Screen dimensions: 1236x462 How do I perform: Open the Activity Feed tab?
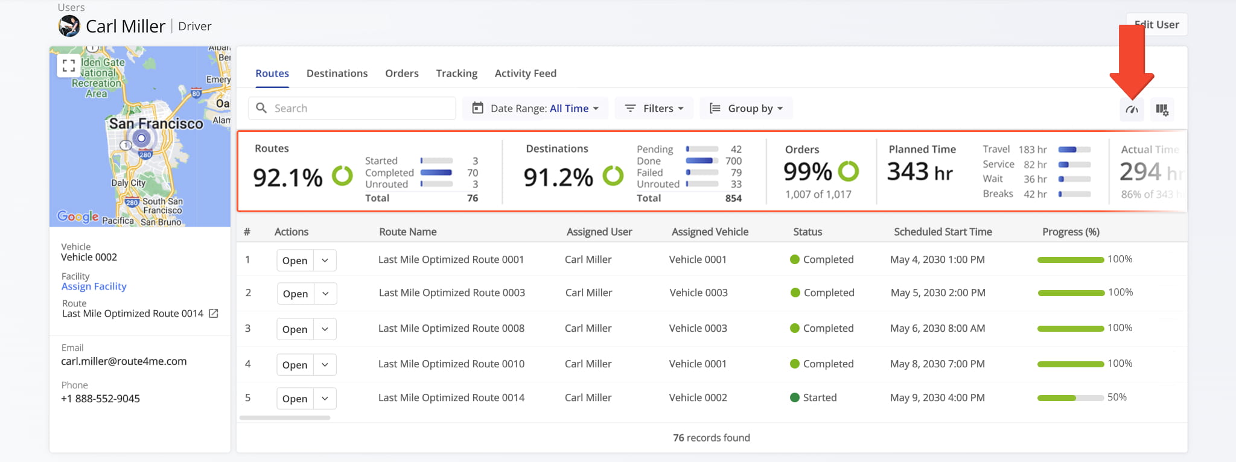(x=525, y=74)
